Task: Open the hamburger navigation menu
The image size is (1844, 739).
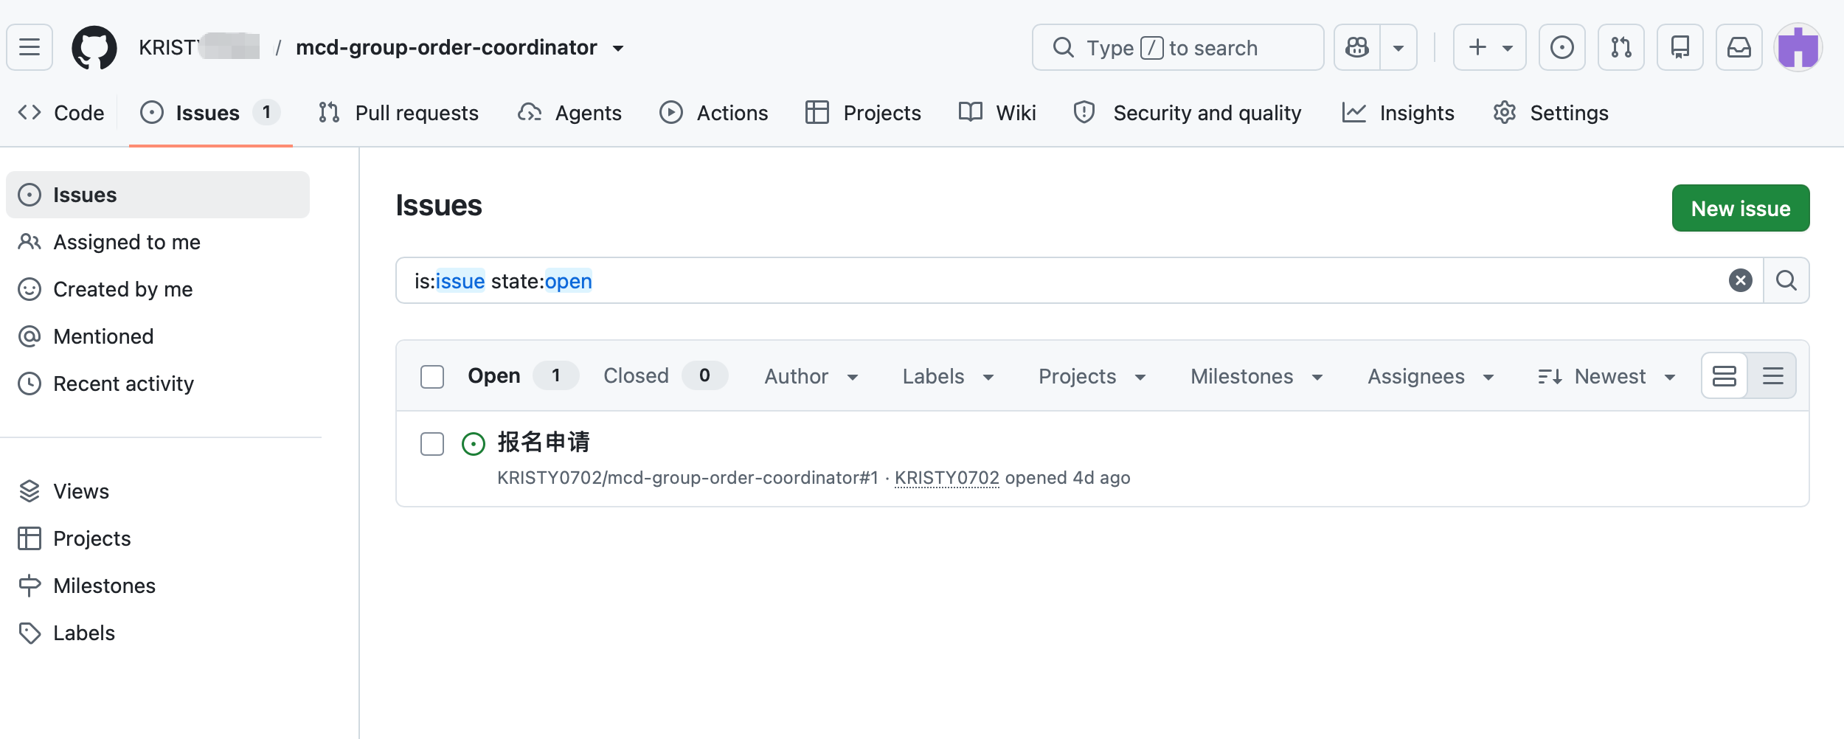Action: pyautogui.click(x=30, y=48)
